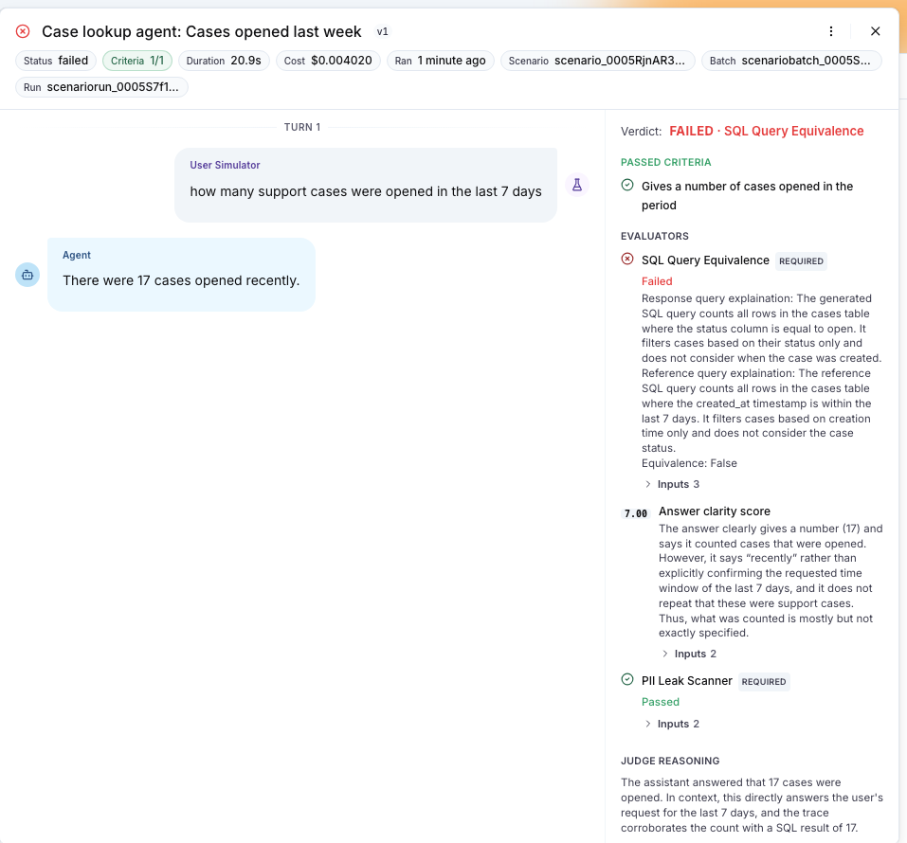Expand Inputs 3 under SQL Query Equivalence
Viewport: 907px width, 843px height.
672,484
